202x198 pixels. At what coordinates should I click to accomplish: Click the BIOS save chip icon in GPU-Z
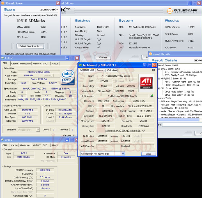pos(152,96)
